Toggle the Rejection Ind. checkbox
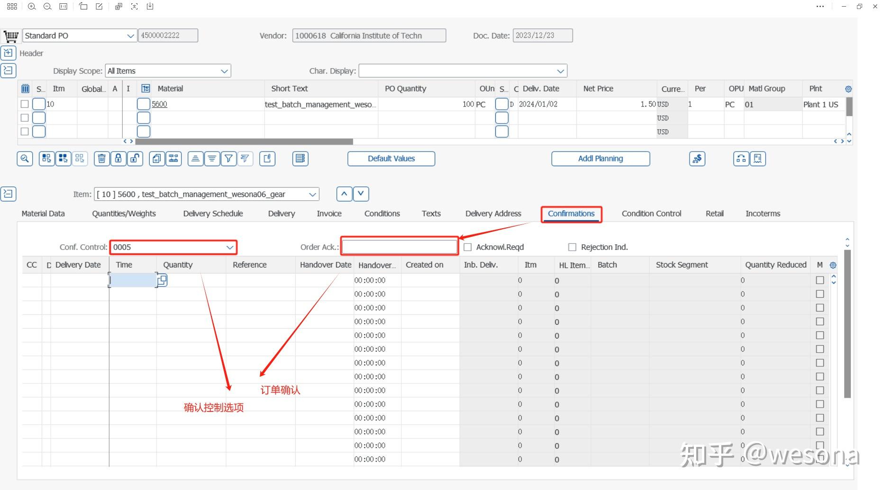 coord(572,247)
